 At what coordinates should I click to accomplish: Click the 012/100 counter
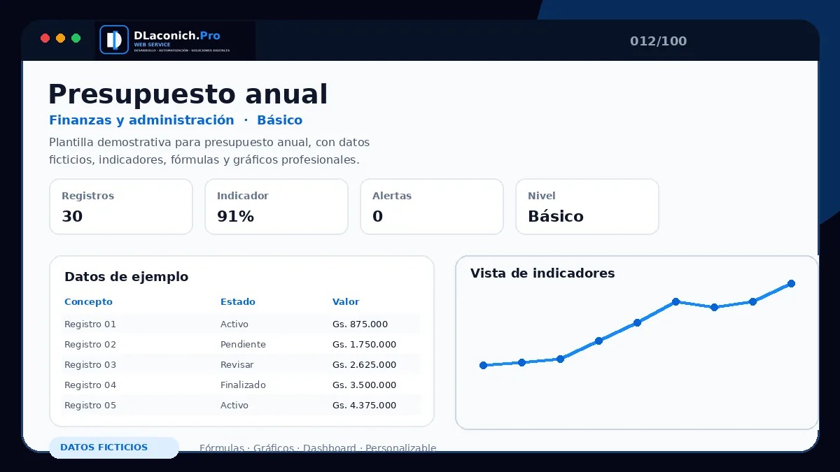coord(659,41)
